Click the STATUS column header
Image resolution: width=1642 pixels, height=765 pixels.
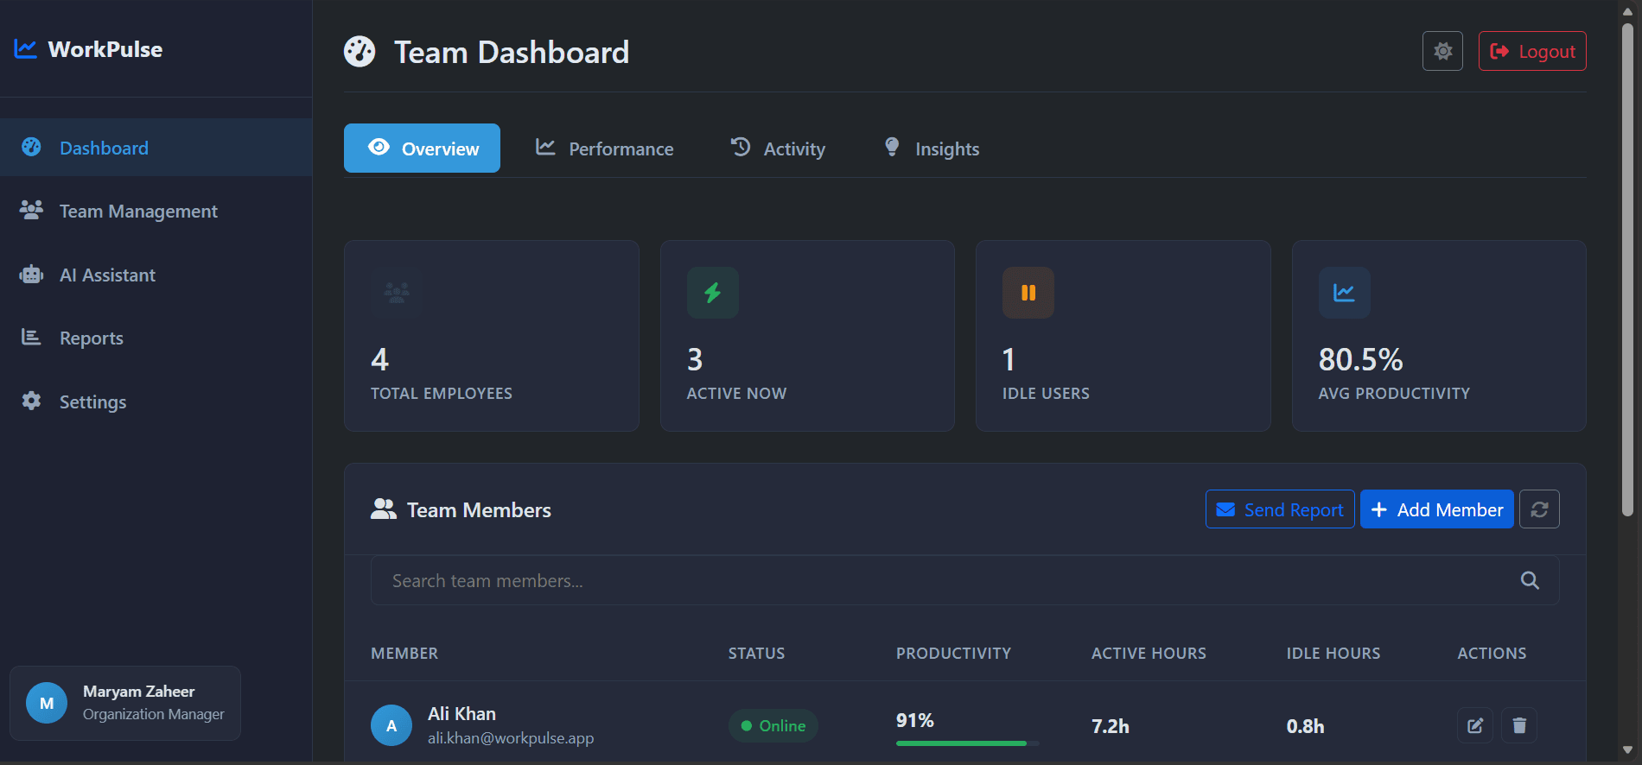coord(756,654)
